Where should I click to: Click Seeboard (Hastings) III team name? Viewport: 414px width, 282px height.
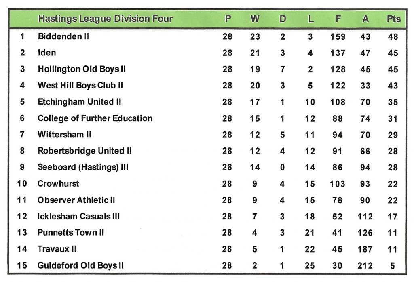83,167
